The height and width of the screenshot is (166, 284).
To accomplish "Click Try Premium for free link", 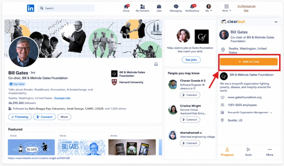I will pyautogui.click(x=246, y=8).
